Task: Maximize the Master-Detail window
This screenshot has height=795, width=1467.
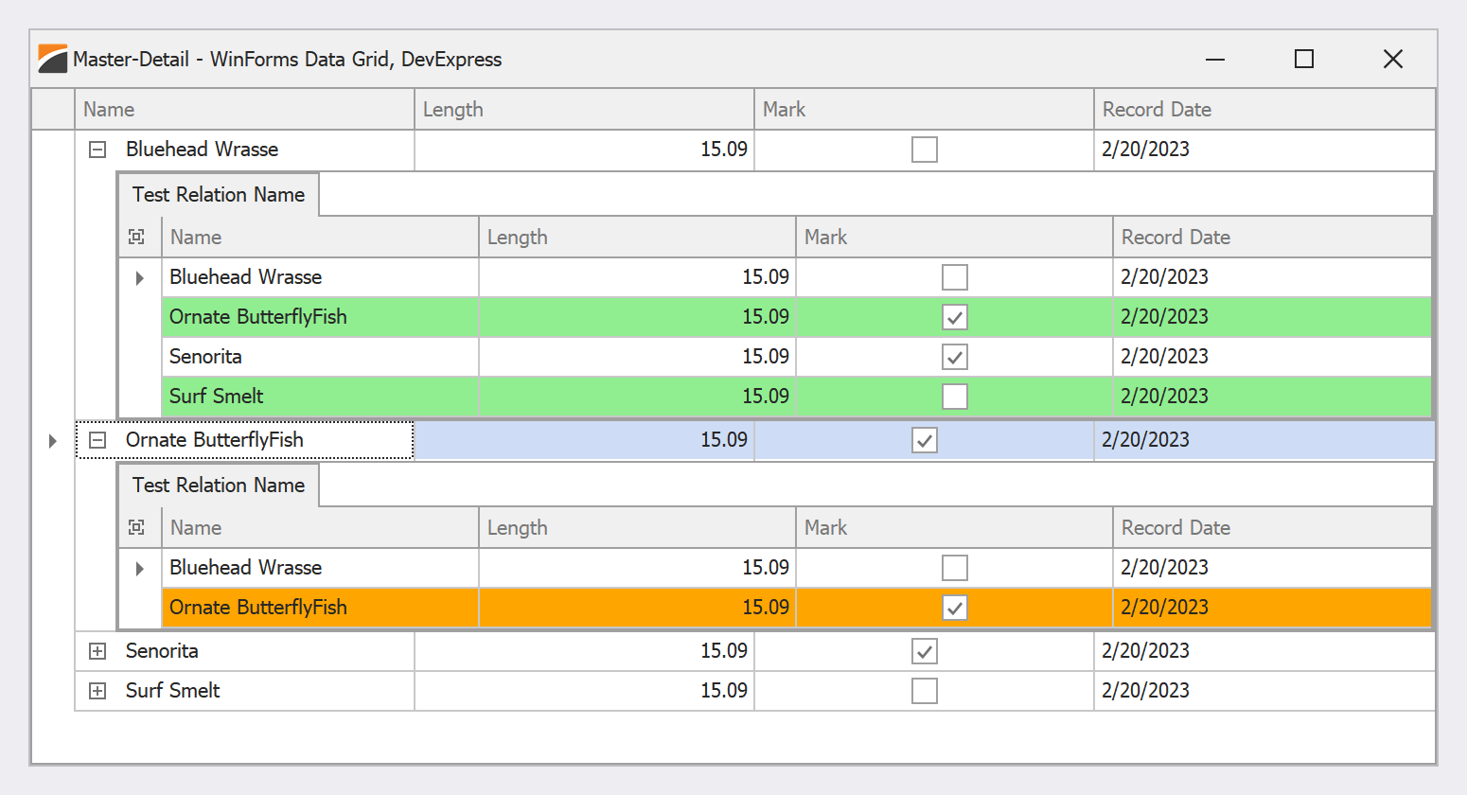Action: coord(1303,59)
